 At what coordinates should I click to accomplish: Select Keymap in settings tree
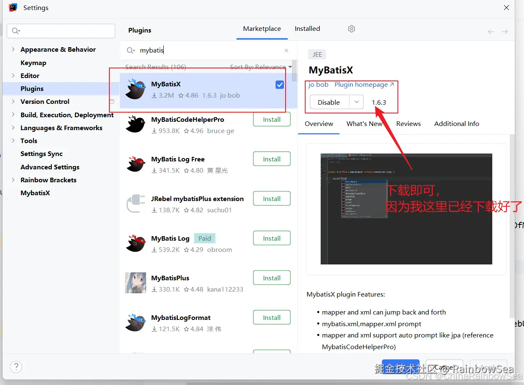[x=33, y=63]
